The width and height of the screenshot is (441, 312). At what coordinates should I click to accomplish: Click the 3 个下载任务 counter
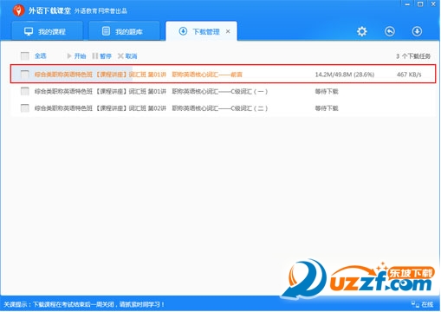(413, 56)
